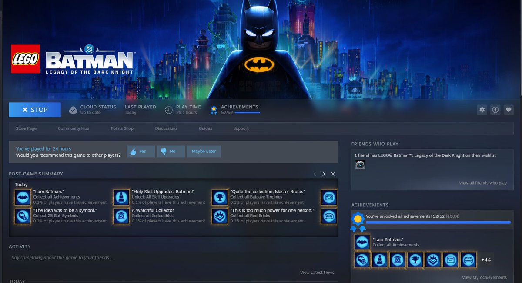Click the Play Time clock icon
The image size is (522, 283).
click(169, 110)
